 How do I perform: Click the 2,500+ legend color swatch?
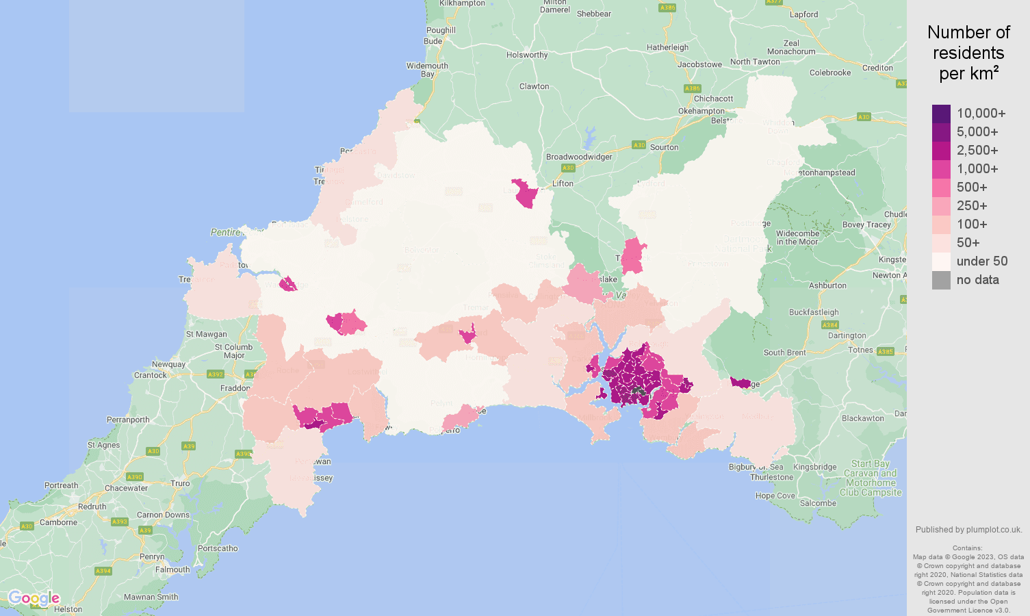[941, 151]
